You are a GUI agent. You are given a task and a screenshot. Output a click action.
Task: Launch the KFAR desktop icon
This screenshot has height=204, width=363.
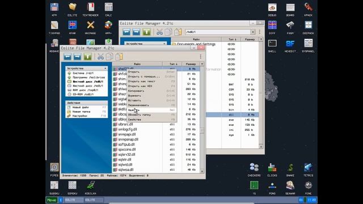[72, 27]
